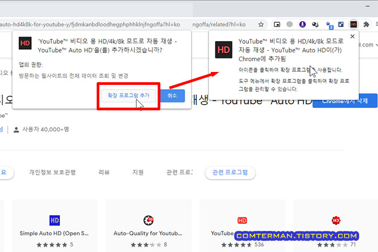Select the highlighted 관련 프로그램 tab
378x252 pixels.
coord(230,173)
